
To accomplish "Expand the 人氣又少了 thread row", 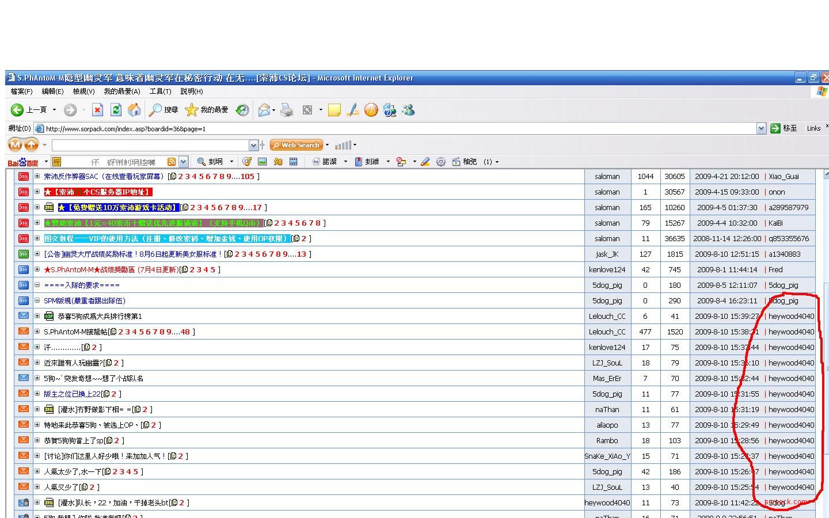I will [x=37, y=487].
